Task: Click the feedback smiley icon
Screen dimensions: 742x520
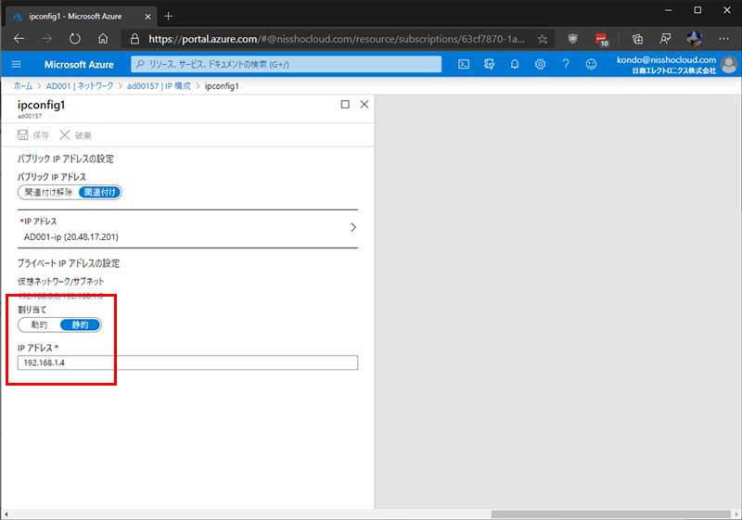Action: pyautogui.click(x=591, y=64)
